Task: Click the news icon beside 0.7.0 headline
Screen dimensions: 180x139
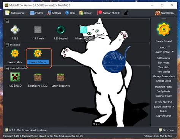Action: click(x=6, y=130)
